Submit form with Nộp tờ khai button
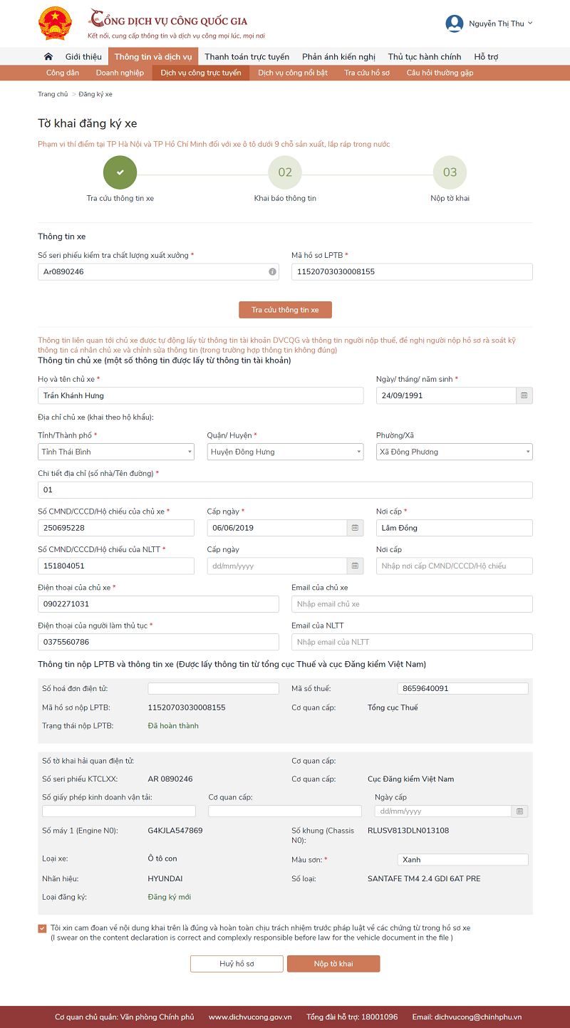This screenshot has height=1028, width=570. point(333,964)
